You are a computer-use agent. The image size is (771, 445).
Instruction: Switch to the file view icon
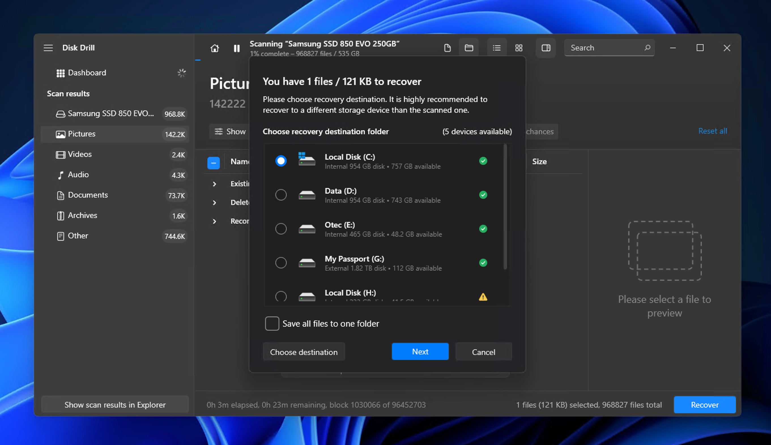[447, 48]
